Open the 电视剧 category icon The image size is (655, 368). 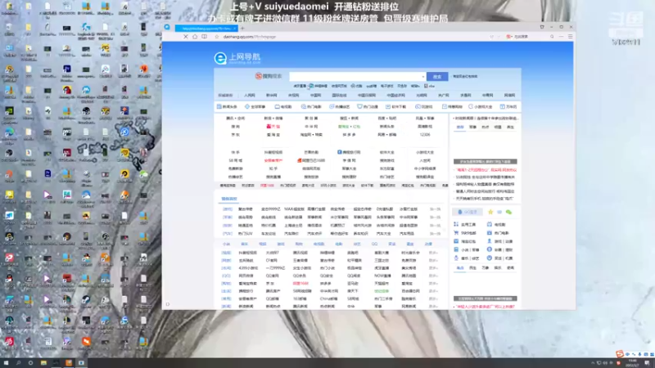click(283, 107)
